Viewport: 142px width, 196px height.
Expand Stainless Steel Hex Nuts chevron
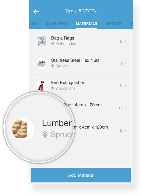125,64
